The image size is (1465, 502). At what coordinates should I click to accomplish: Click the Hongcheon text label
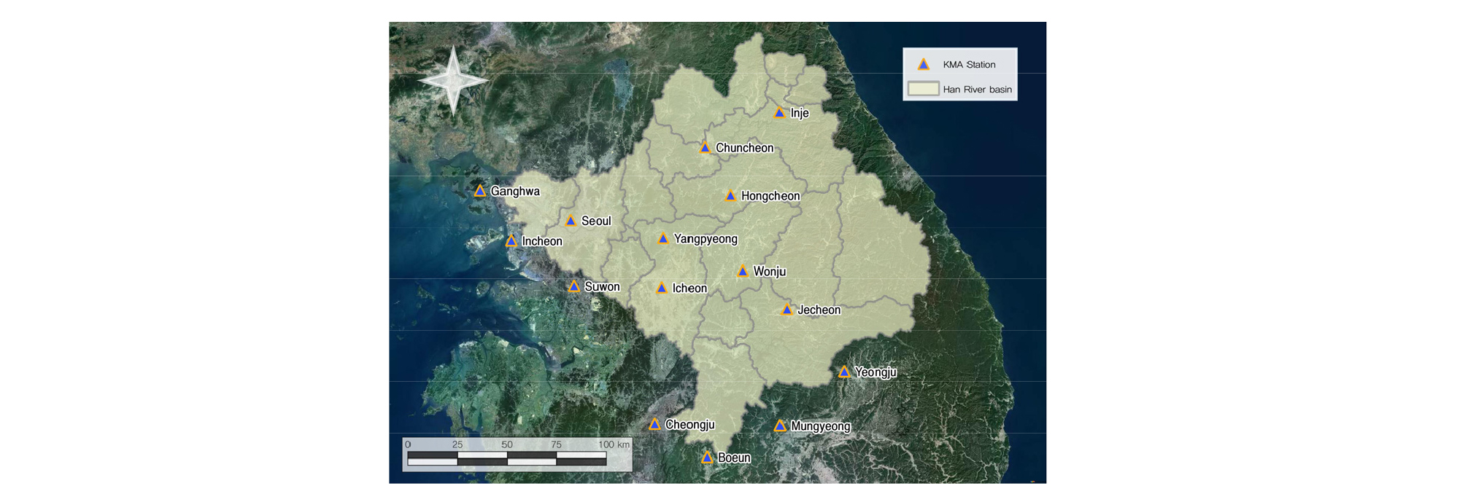point(770,196)
